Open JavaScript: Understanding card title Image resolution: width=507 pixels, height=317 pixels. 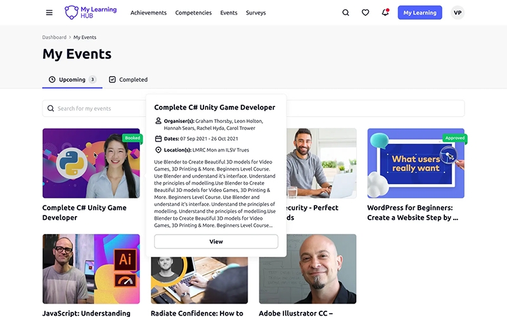click(86, 313)
